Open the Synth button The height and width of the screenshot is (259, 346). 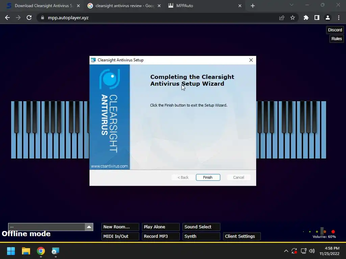pyautogui.click(x=201, y=236)
